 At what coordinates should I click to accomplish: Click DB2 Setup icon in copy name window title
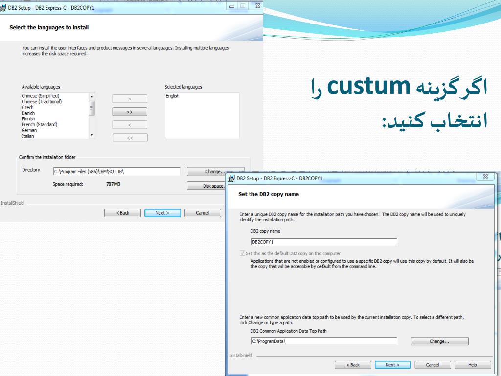click(231, 178)
